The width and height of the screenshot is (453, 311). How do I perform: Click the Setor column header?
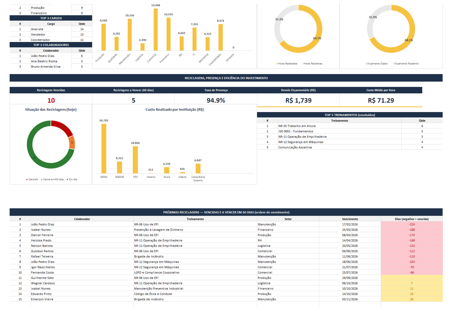(288, 219)
